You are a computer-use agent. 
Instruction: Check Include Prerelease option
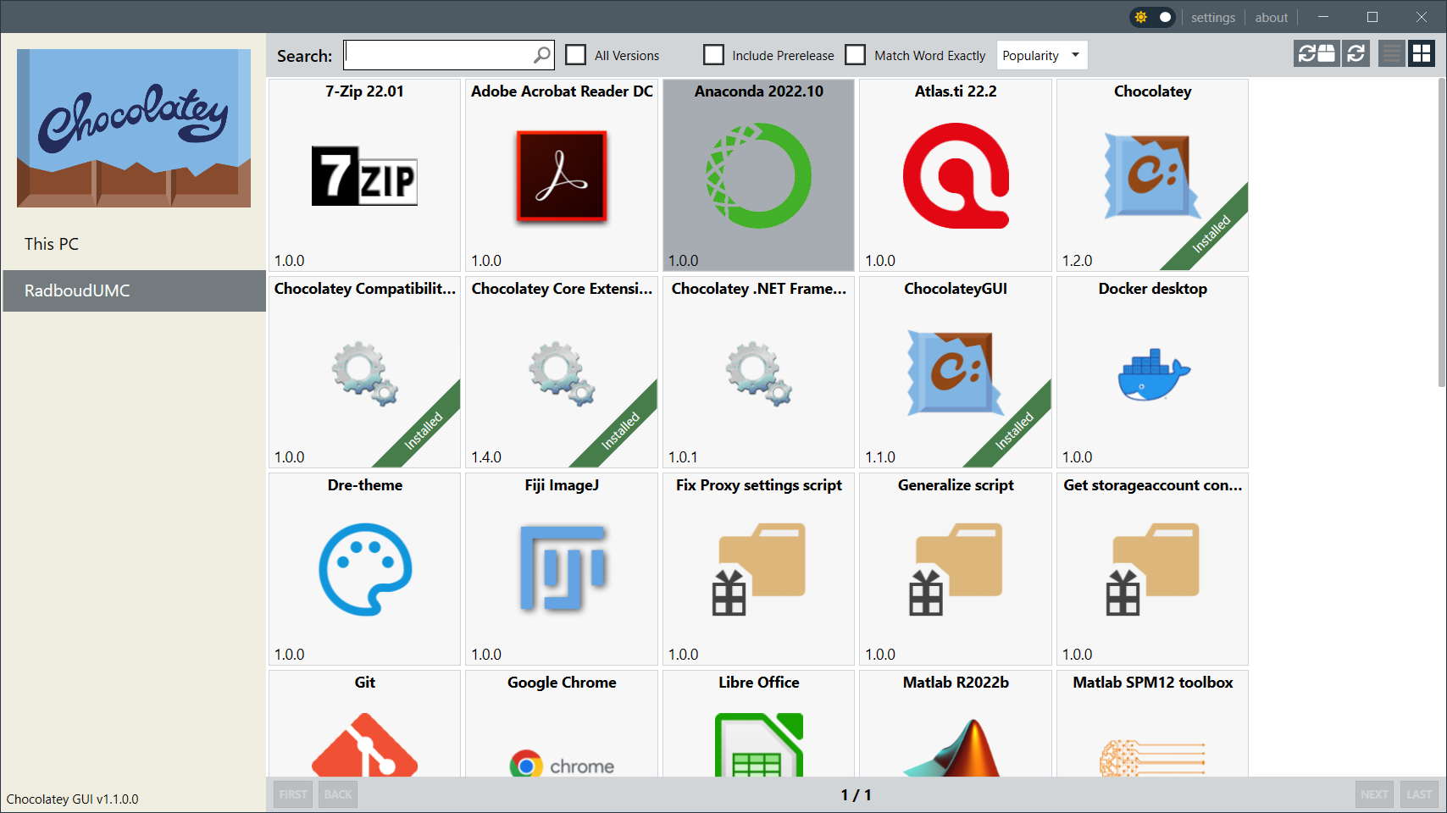click(x=714, y=55)
